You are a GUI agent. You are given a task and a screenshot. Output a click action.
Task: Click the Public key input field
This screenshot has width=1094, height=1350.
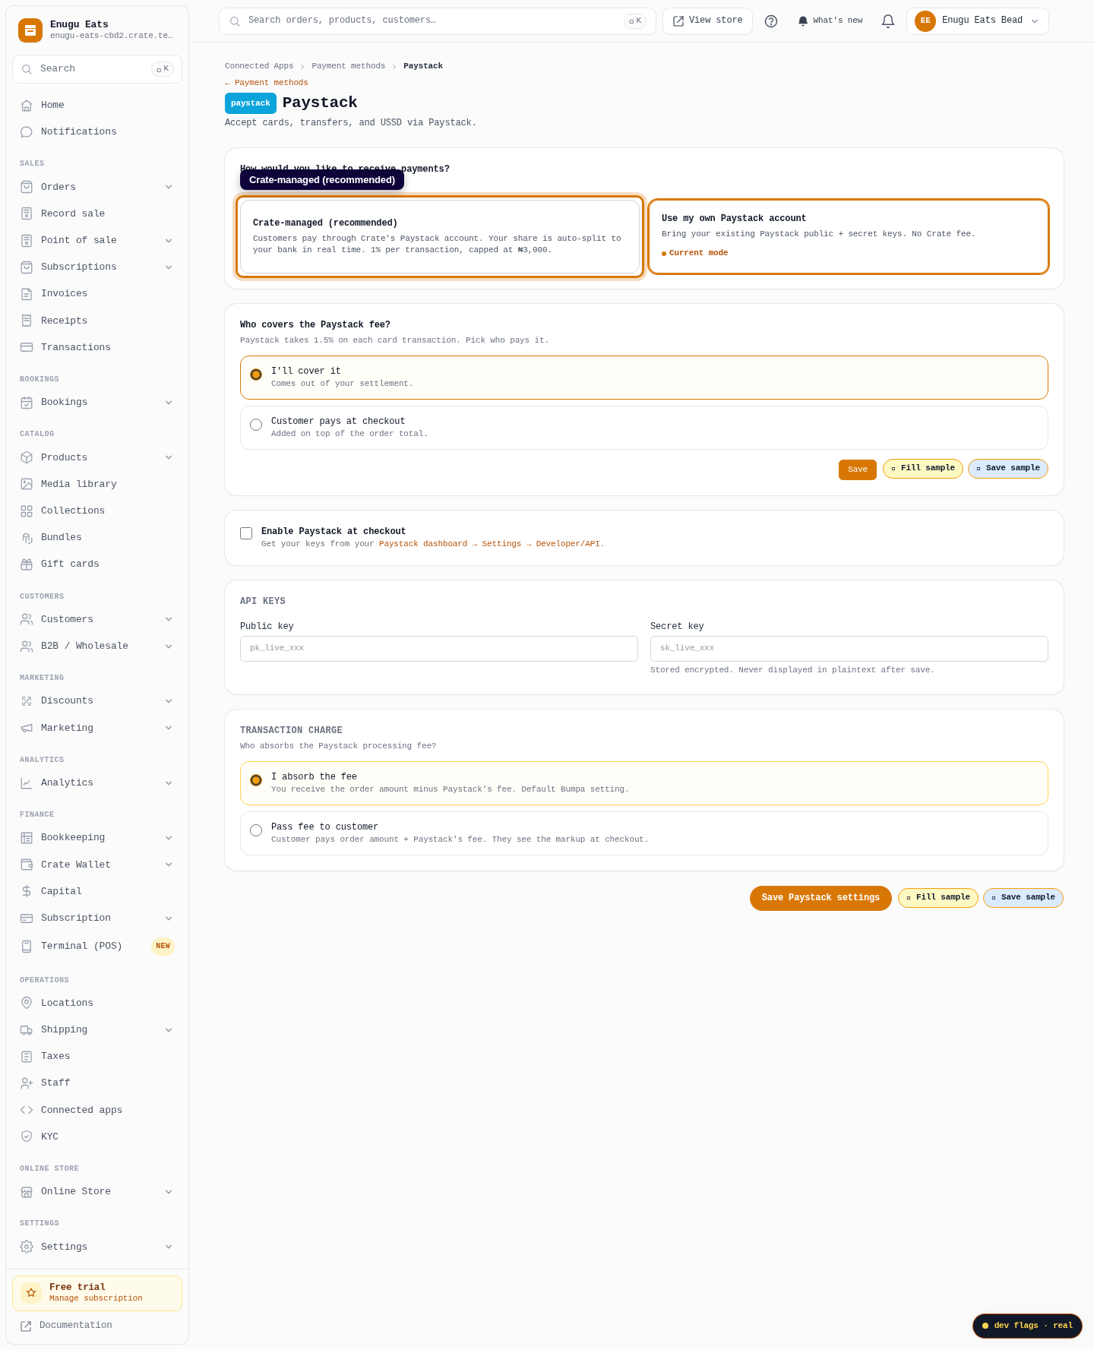click(x=439, y=649)
